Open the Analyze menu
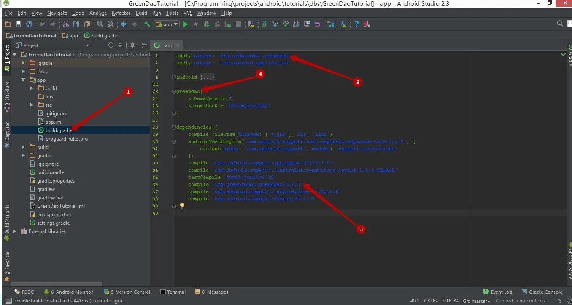 (98, 13)
